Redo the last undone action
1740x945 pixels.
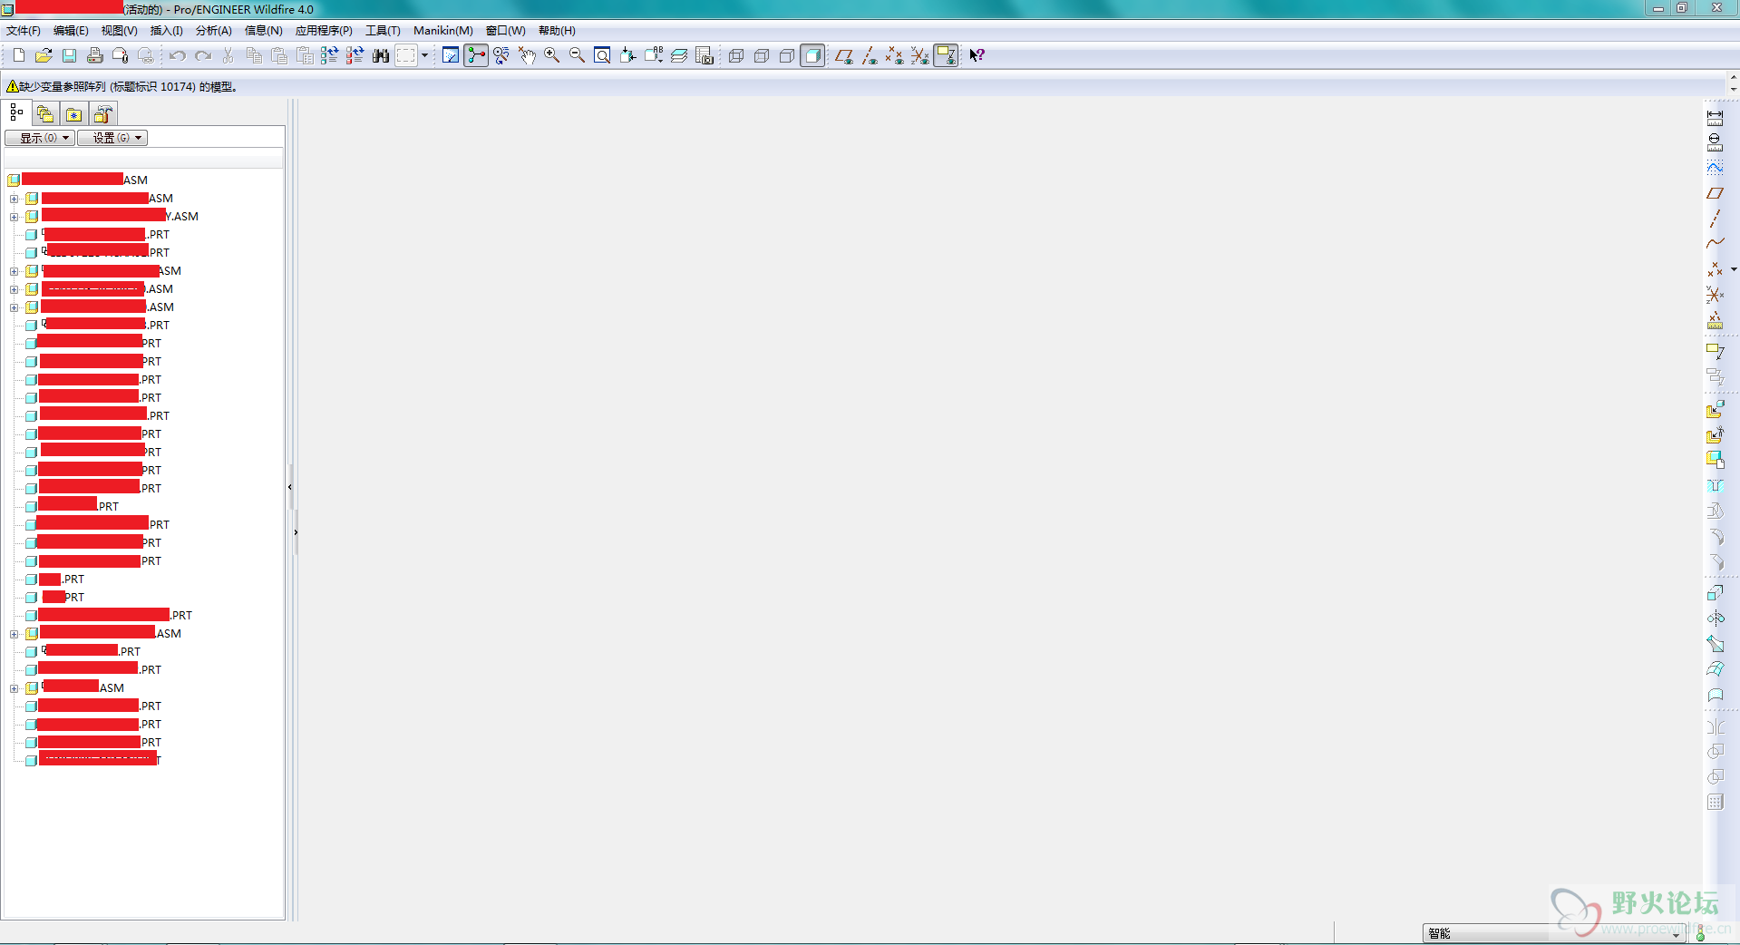203,55
